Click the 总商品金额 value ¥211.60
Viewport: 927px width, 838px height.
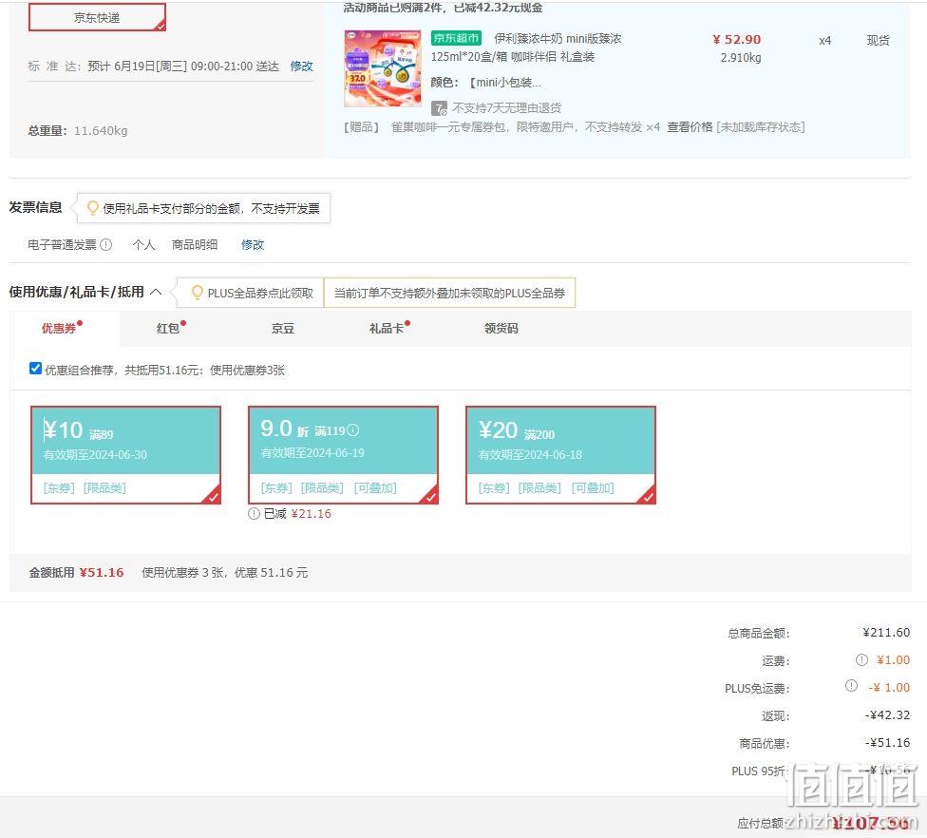click(x=886, y=633)
